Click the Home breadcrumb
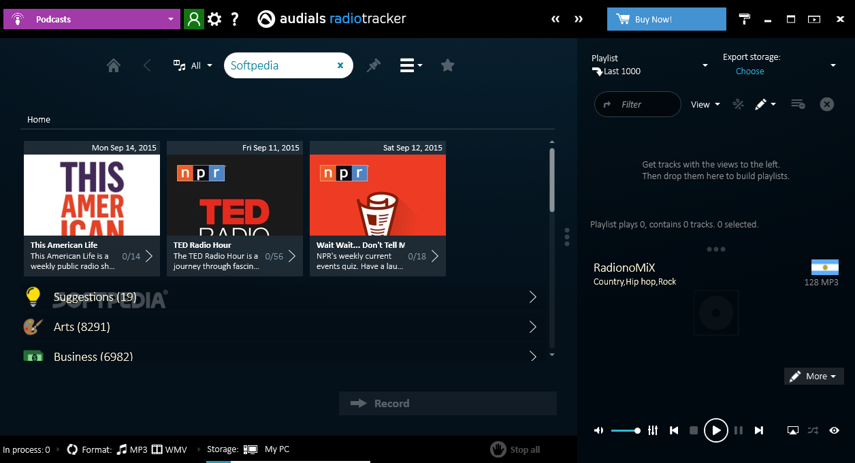Image resolution: width=855 pixels, height=463 pixels. pyautogui.click(x=39, y=119)
